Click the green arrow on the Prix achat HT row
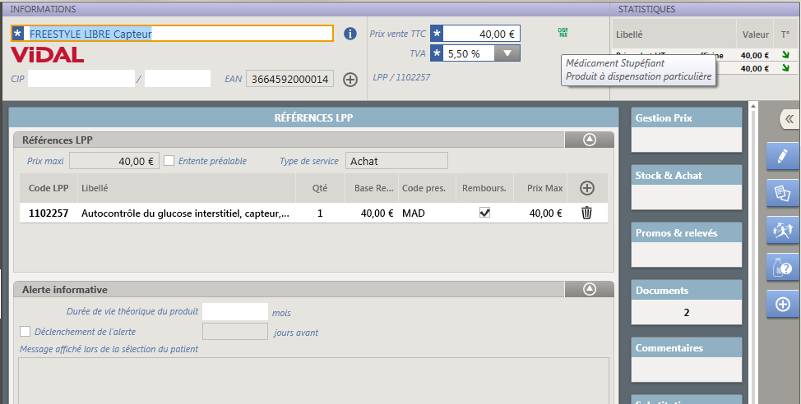This screenshot has height=404, width=801. 785,55
